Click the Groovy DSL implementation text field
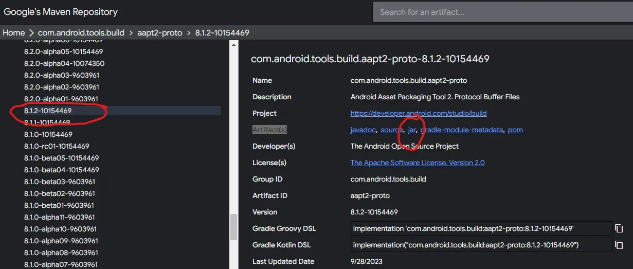633x269 pixels. coord(481,228)
